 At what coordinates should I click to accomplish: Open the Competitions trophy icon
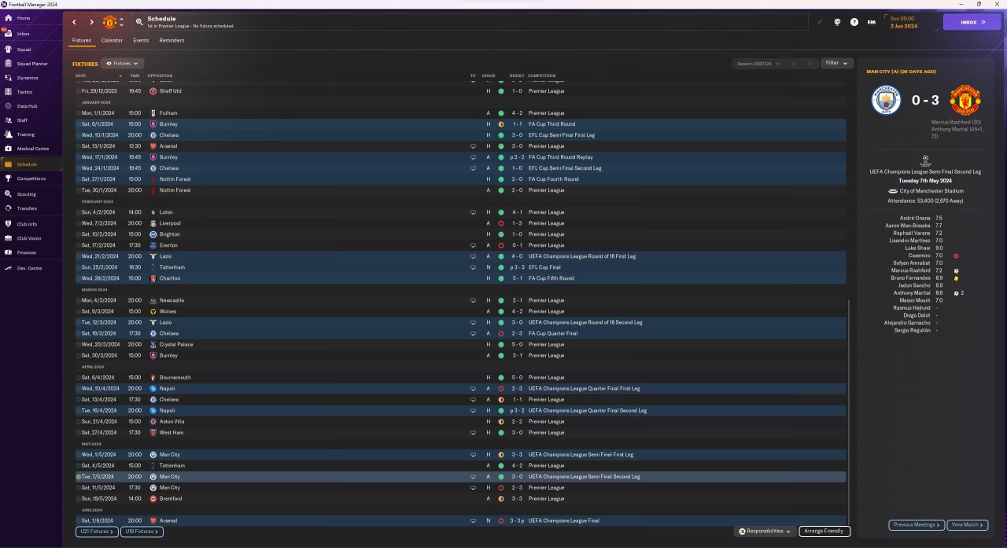click(x=9, y=178)
